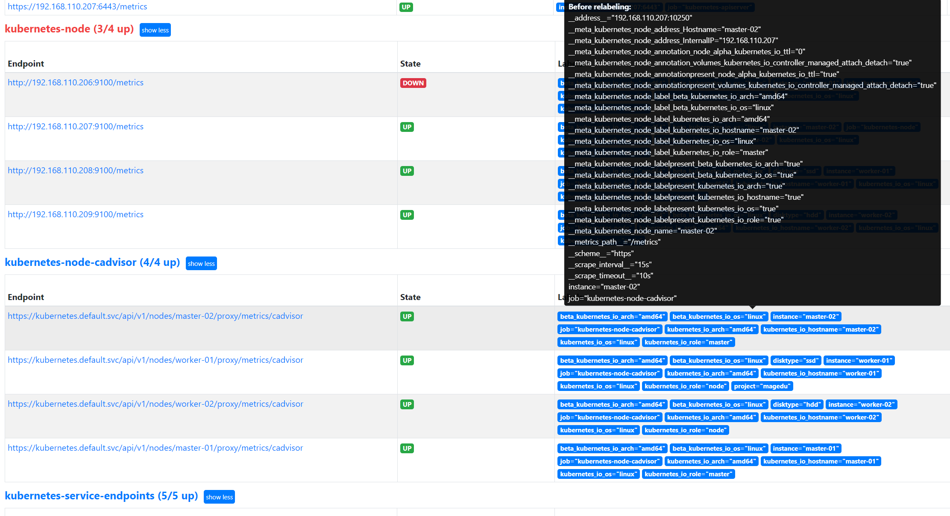Collapse the kubernetes-node-cadvisor targets with show less
The image size is (950, 516).
pyautogui.click(x=201, y=264)
